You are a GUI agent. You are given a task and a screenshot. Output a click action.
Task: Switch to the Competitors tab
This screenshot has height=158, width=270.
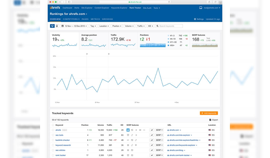(x=71, y=19)
